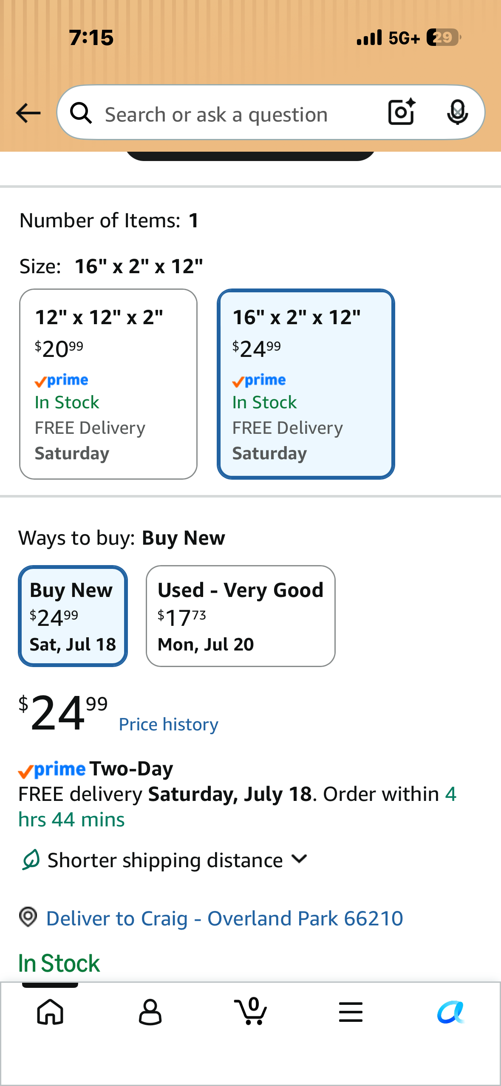The width and height of the screenshot is (501, 1086).
Task: Open the hamburger menu icon
Action: click(x=351, y=1012)
